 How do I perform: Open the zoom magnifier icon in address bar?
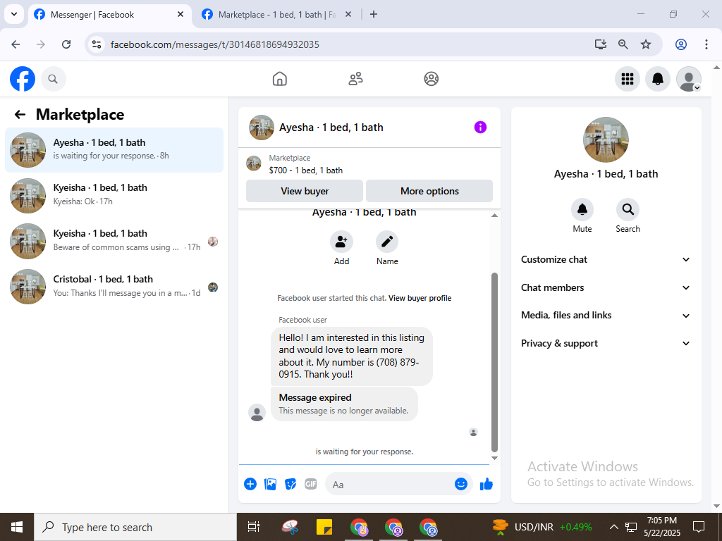click(x=623, y=44)
